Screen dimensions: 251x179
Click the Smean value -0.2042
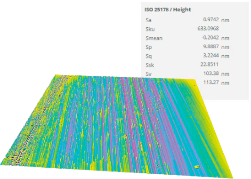pos(210,38)
